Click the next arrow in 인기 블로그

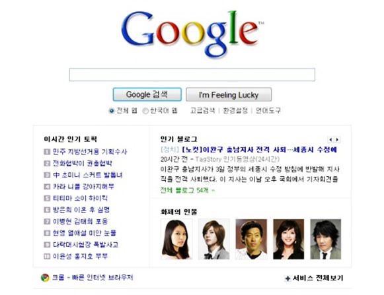coord(338,140)
